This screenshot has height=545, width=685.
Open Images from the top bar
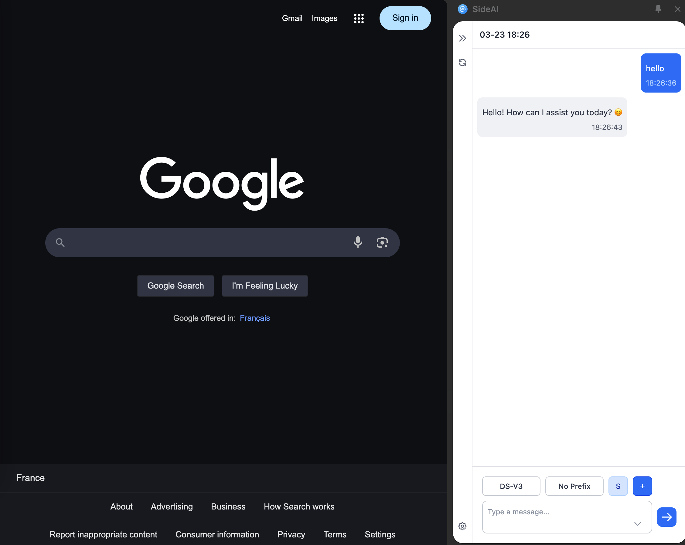[324, 19]
